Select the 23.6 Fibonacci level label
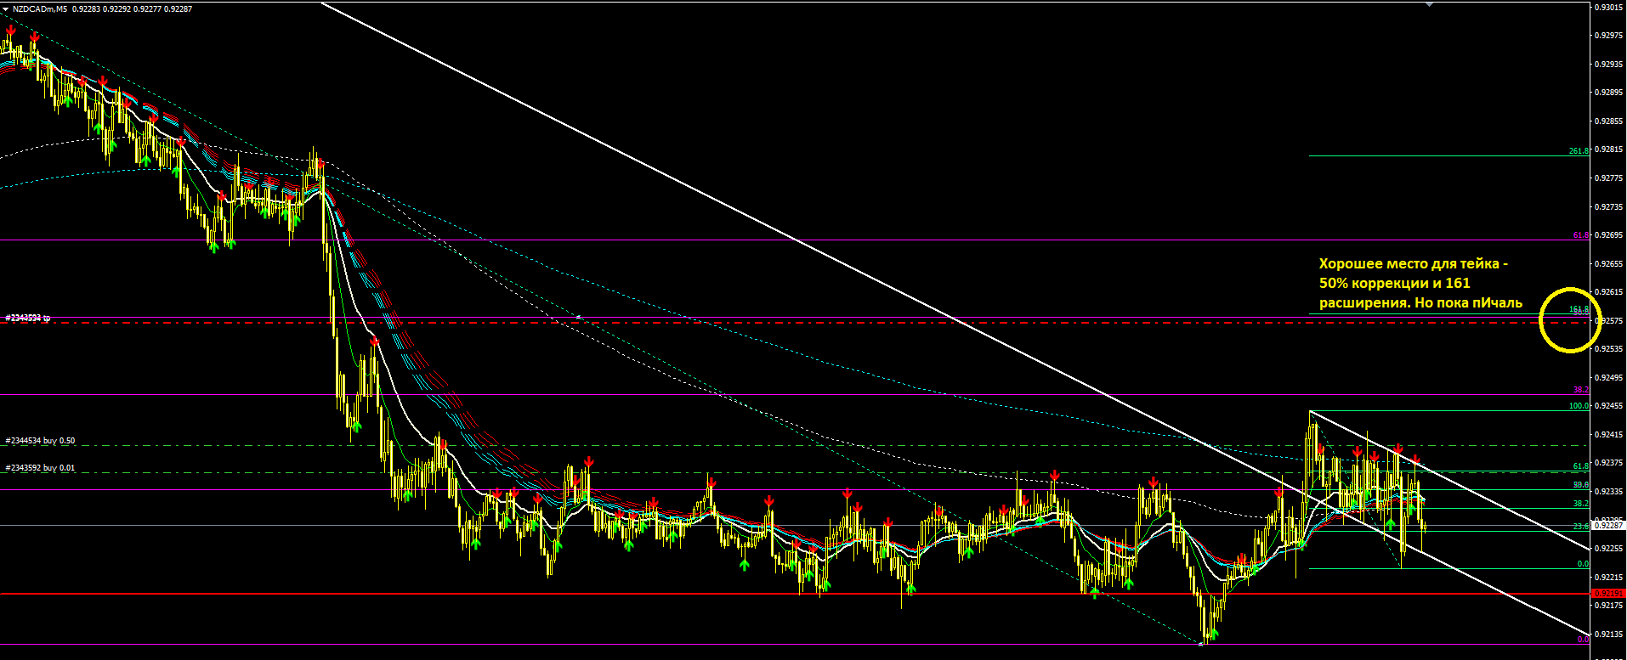Viewport: 1627px width, 660px height. coord(1581,527)
